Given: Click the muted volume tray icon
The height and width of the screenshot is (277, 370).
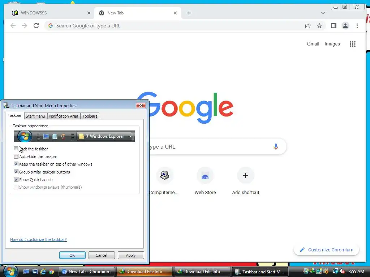Looking at the screenshot, I should pos(342,271).
